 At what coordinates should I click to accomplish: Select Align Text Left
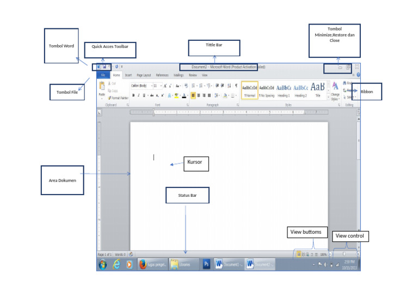coord(193,95)
